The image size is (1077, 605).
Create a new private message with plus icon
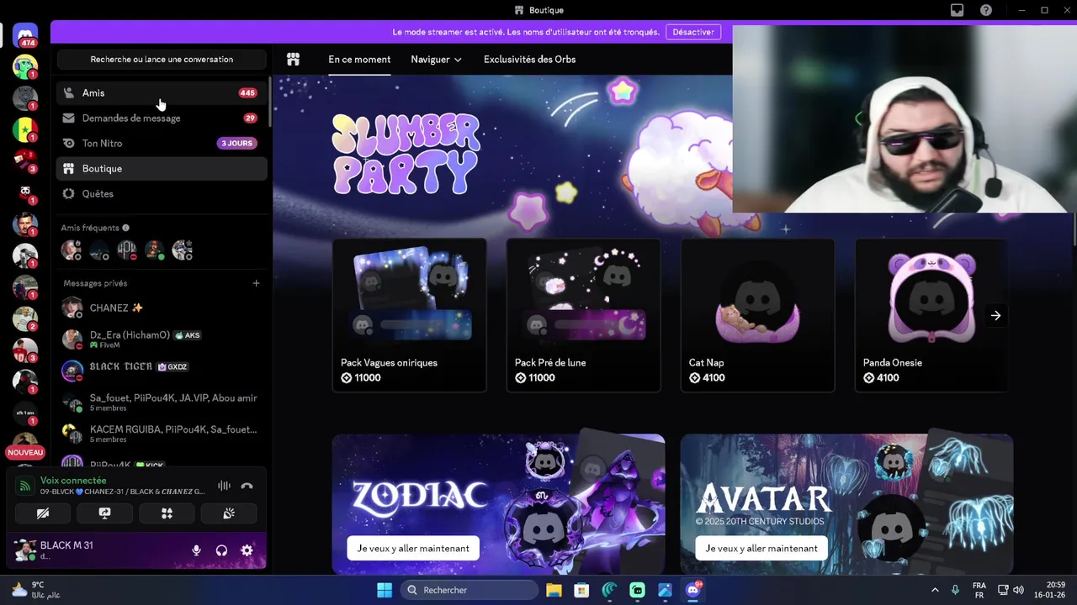pos(256,283)
